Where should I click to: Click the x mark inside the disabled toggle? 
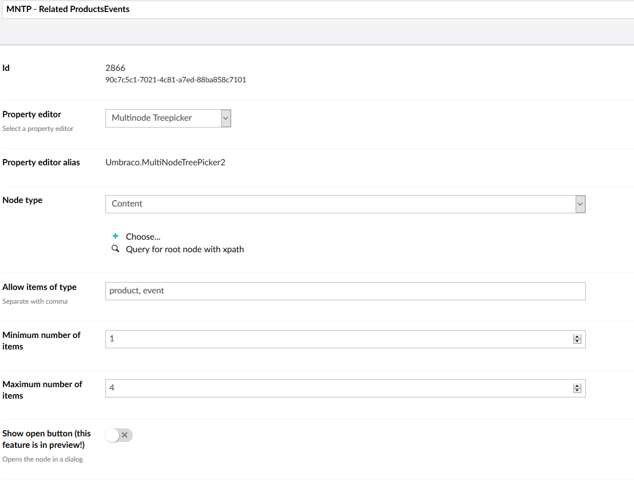pos(125,435)
